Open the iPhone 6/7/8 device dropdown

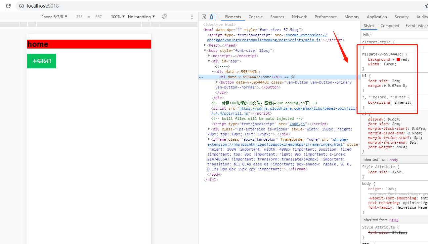[54, 17]
